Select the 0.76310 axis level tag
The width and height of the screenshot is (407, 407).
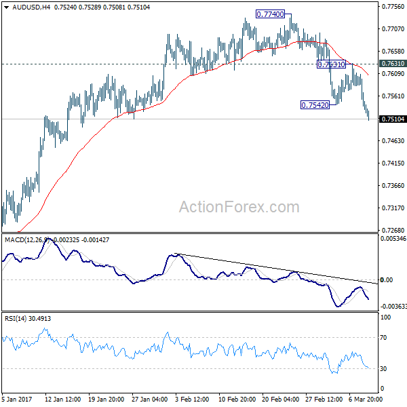(x=393, y=64)
